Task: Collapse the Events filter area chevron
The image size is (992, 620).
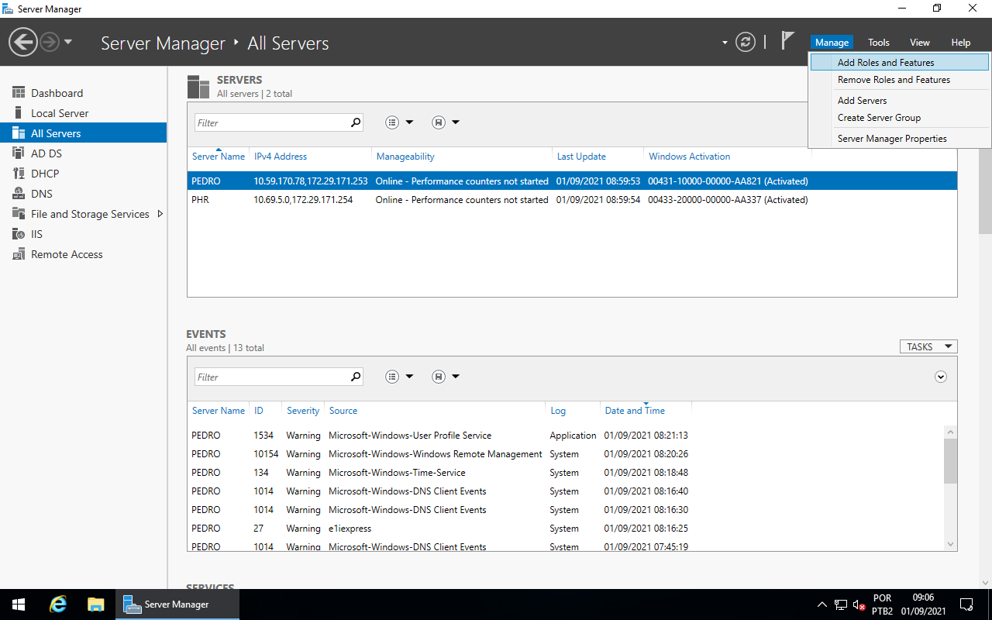Action: click(x=941, y=377)
